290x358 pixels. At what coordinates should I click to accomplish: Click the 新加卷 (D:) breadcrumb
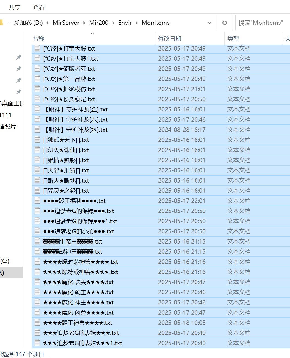(x=28, y=23)
